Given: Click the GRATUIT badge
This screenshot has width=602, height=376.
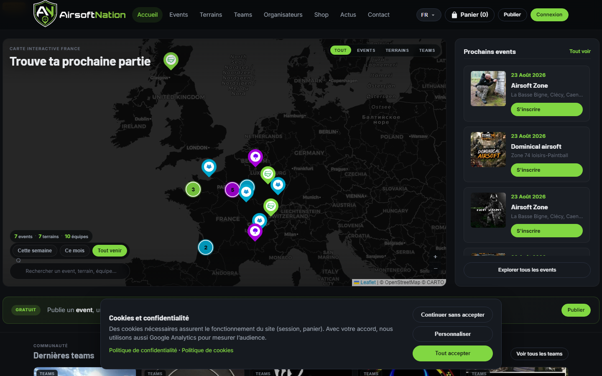Looking at the screenshot, I should (26, 310).
